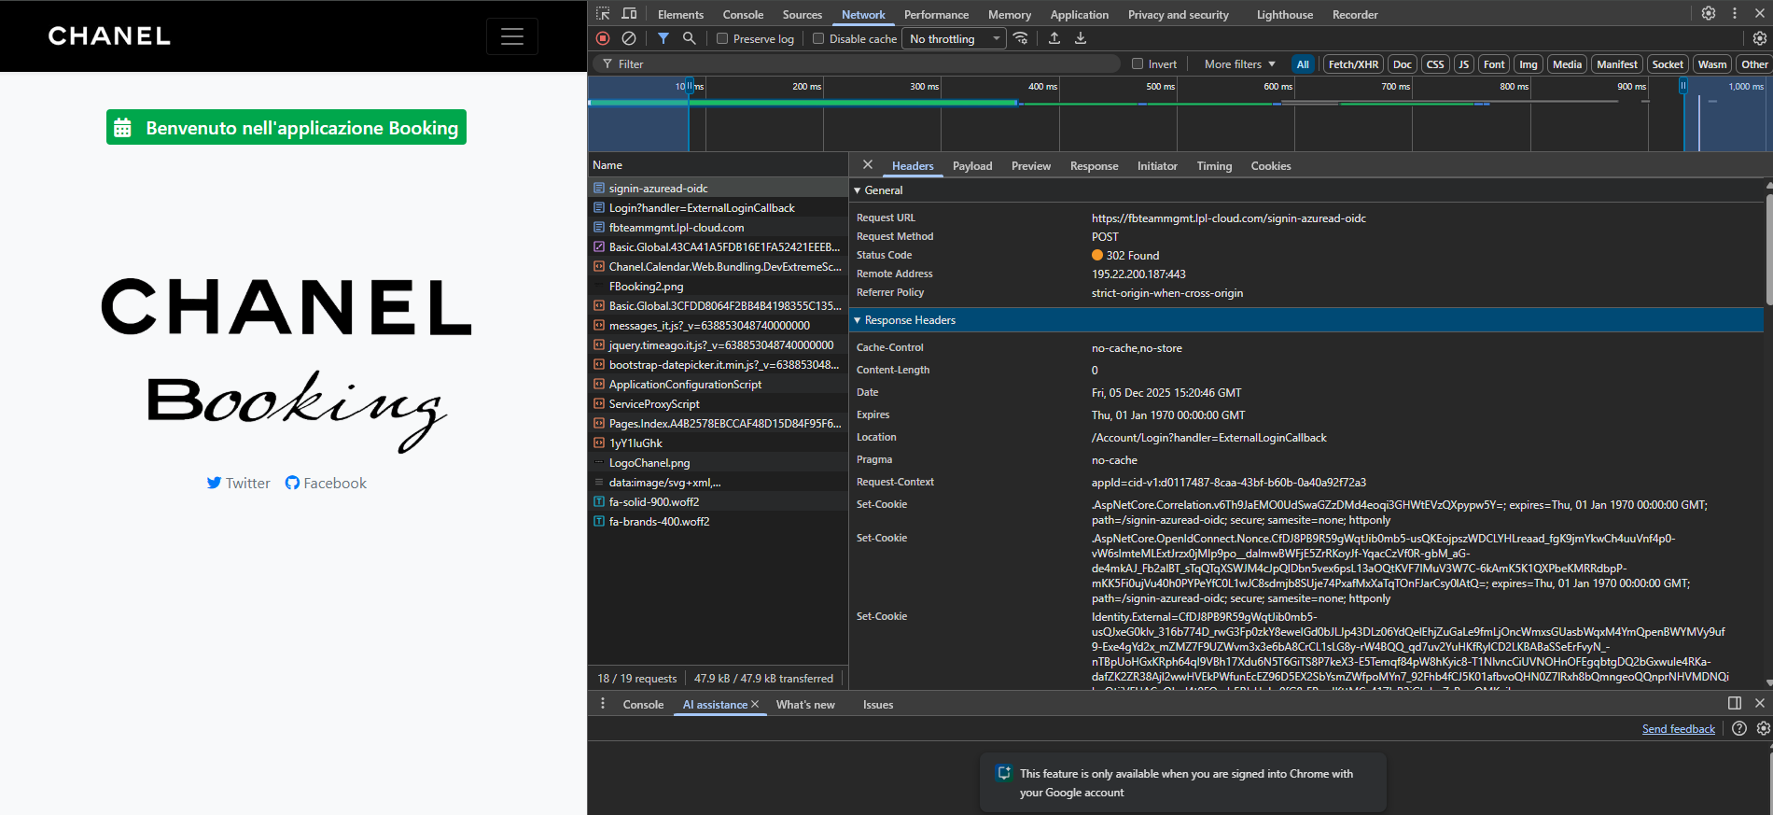1773x815 pixels.
Task: Toggle the network filter funnel icon
Action: click(663, 38)
